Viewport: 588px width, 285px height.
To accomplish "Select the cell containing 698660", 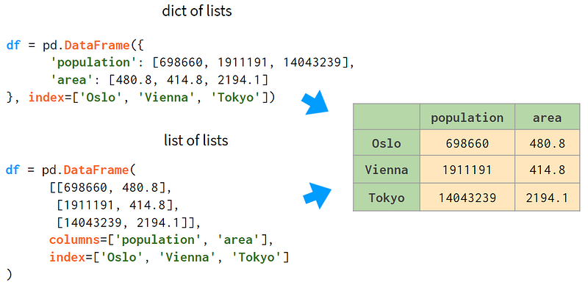I will 467,143.
